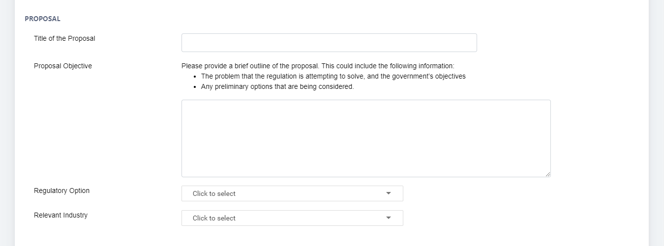Focus the Proposal Objective text area
Viewport: 664px width, 246px height.
click(x=366, y=138)
